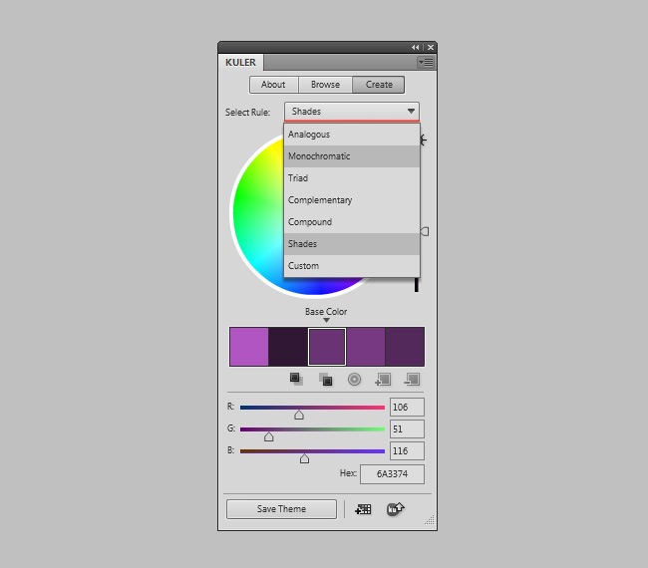Screen dimensions: 648x568
Task: Select the light purple leftmost swatch
Action: click(x=248, y=347)
